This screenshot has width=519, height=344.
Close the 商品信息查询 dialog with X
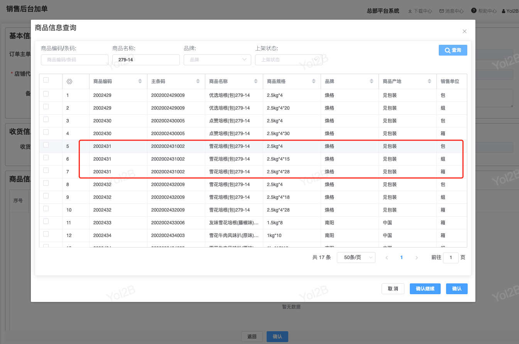coord(464,31)
